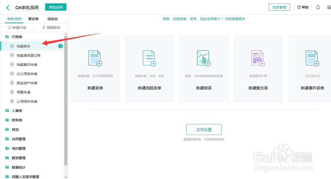The image size is (331, 179).
Task: Click the document icon beside 固定资产申请
Action: tap(12, 83)
